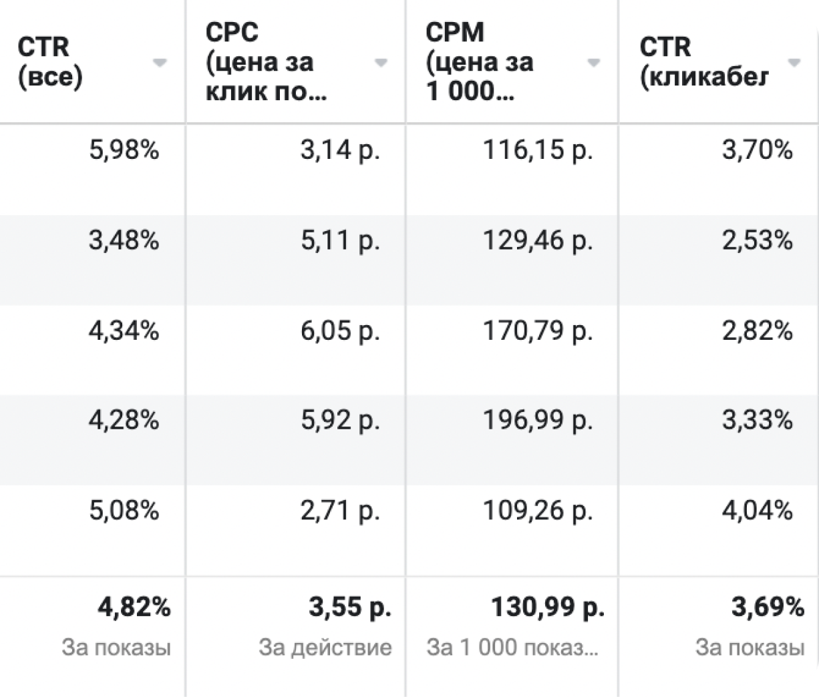Open the CPM column dropdown arrow
The image size is (819, 697).
(593, 63)
